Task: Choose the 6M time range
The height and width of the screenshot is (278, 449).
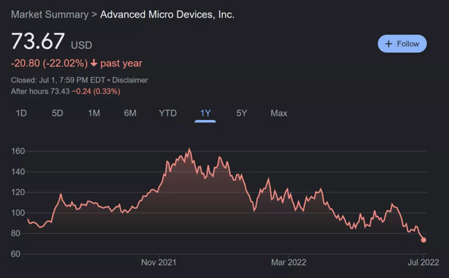Action: pyautogui.click(x=130, y=113)
